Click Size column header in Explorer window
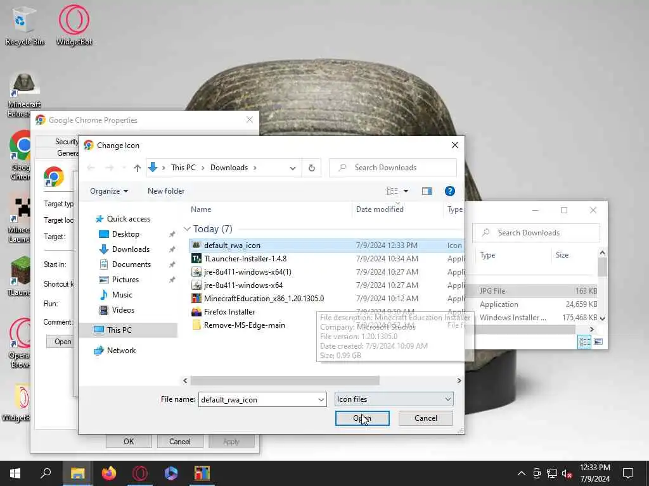This screenshot has height=486, width=649. (x=562, y=255)
